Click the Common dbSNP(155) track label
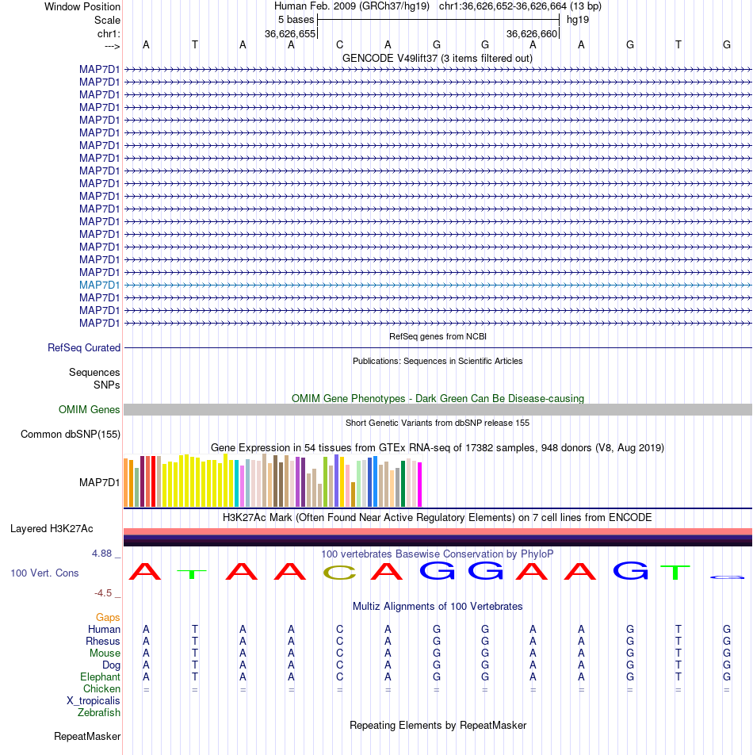The width and height of the screenshot is (753, 755). 71,434
